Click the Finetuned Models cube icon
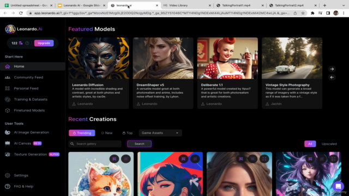 click(x=8, y=111)
